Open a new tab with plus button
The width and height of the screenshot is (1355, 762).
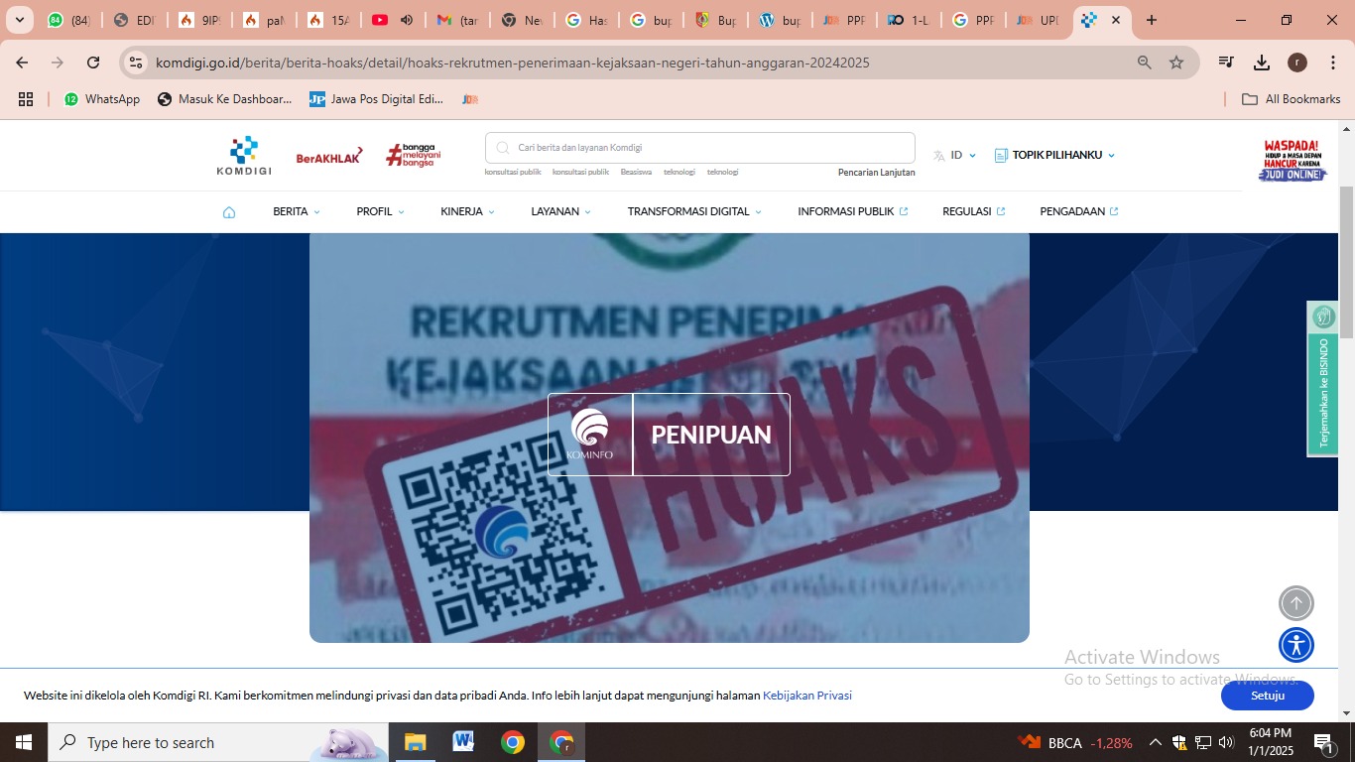1151,20
